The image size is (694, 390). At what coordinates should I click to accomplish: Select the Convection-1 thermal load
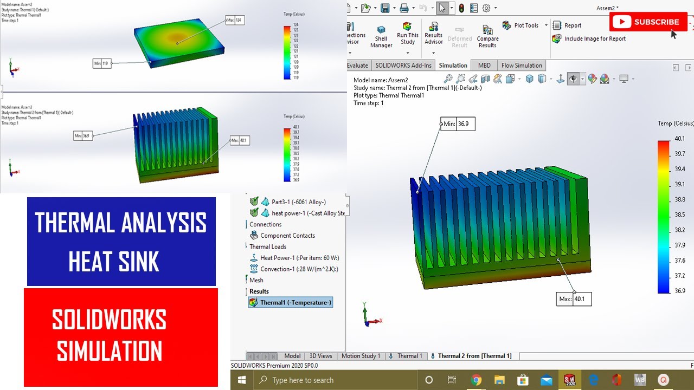point(294,269)
